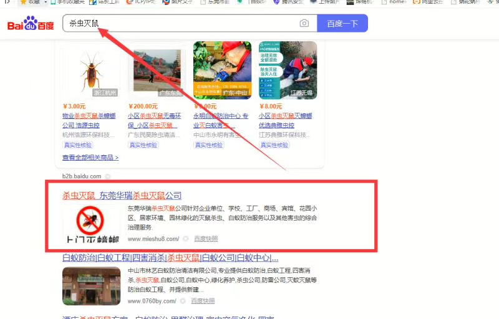Select the ¥200.00元 price text
Image resolution: width=499 pixels, height=319 pixels.
pyautogui.click(x=143, y=106)
